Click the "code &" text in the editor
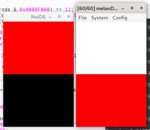This screenshot has height=130, width=150. tap(8, 10)
